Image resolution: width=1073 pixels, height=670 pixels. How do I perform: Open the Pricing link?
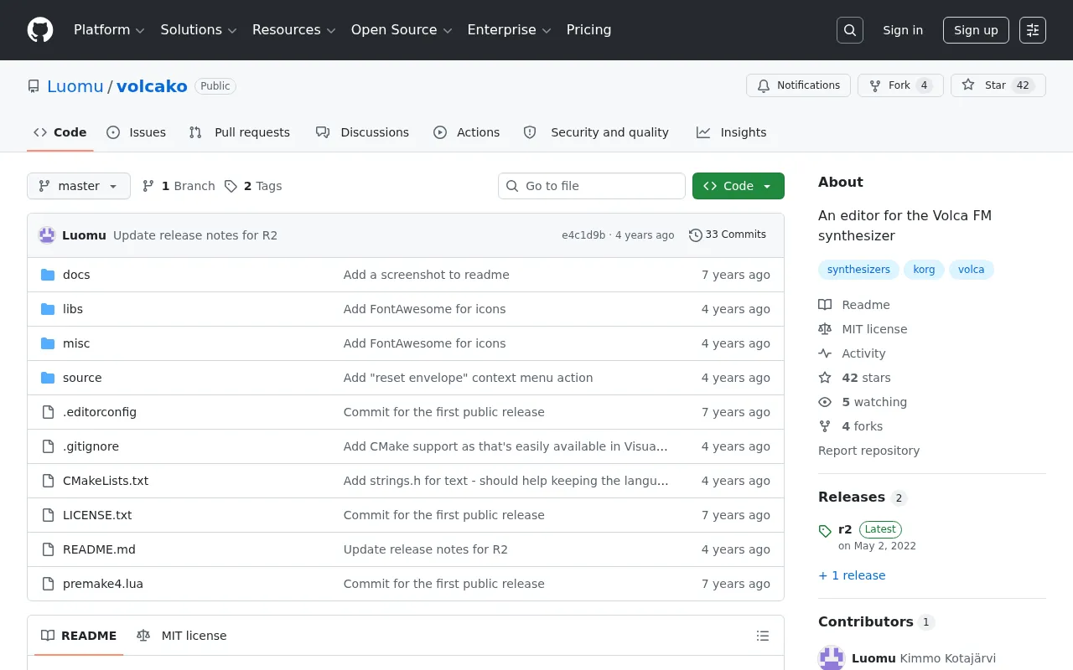click(x=588, y=30)
